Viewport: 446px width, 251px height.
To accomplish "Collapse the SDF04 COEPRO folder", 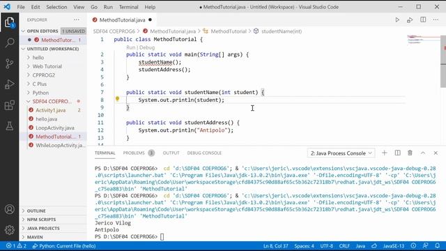I will (54, 101).
